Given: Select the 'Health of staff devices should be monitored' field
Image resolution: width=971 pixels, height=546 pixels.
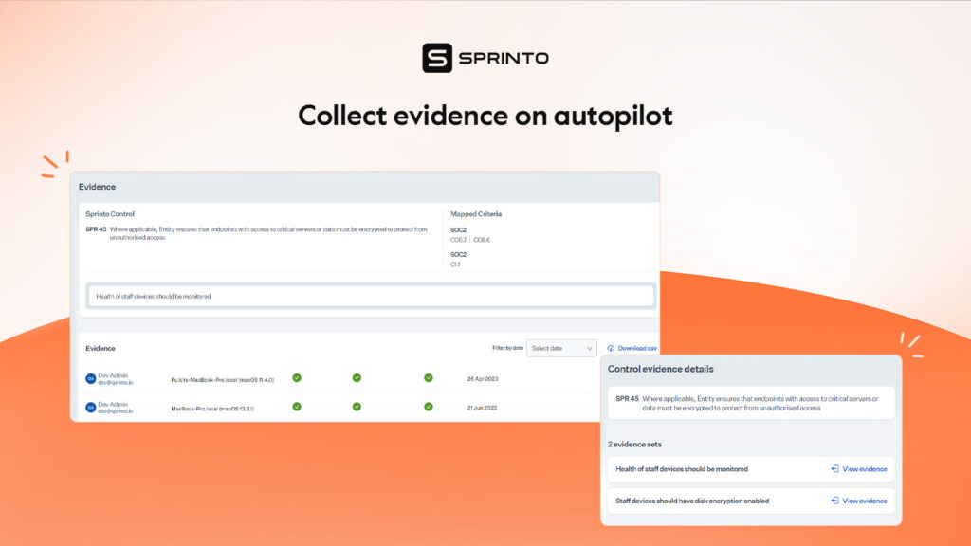Looking at the screenshot, I should point(371,296).
